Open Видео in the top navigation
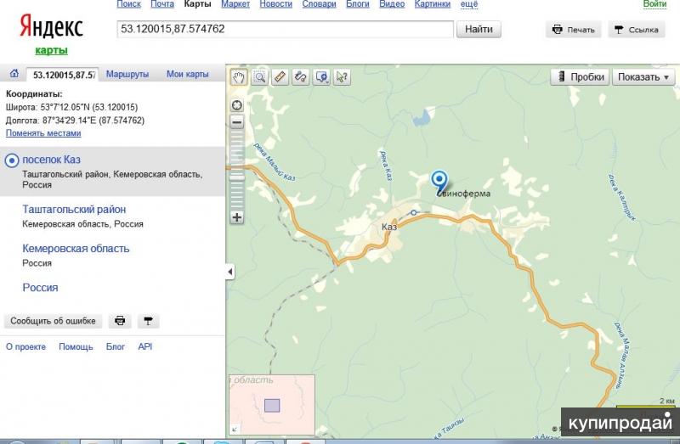Image resolution: width=680 pixels, height=444 pixels. point(392,4)
